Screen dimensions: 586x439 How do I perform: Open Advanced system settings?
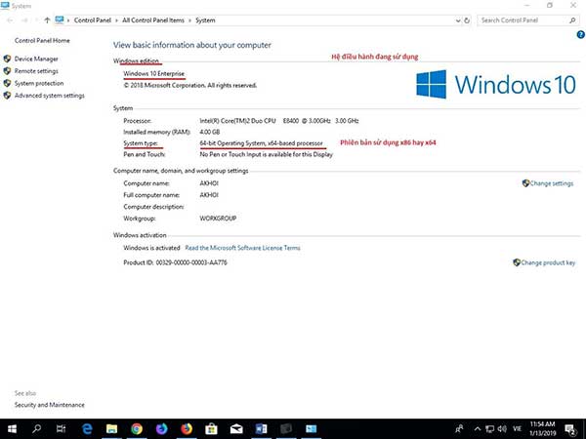[x=50, y=96]
